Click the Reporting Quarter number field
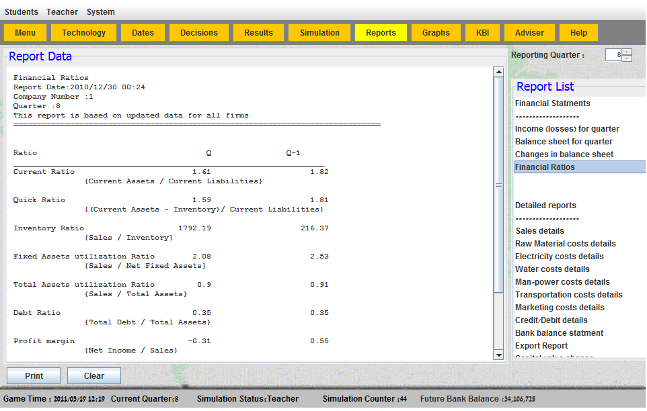The height and width of the screenshot is (411, 647). click(613, 55)
